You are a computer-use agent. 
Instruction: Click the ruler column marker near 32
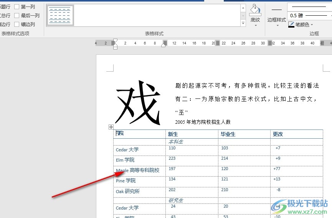click(x=270, y=43)
